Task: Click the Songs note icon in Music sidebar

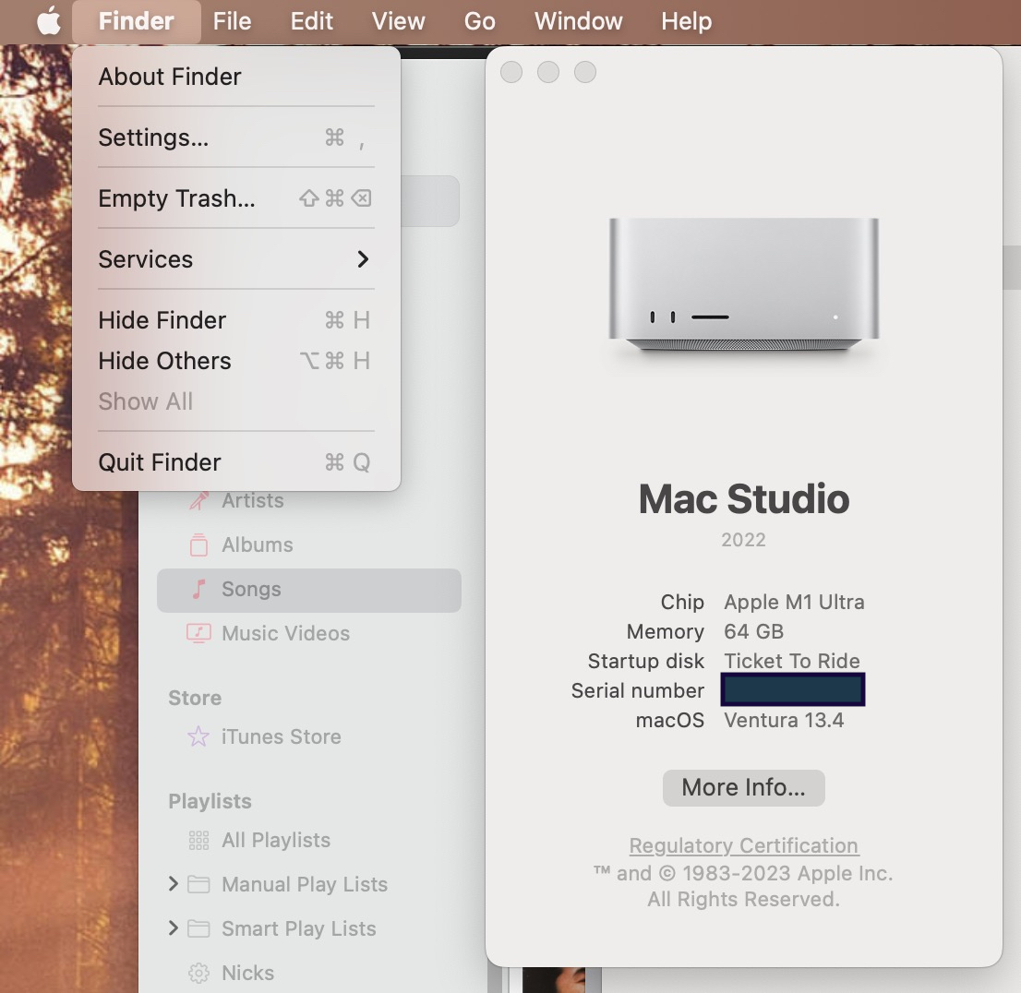Action: [x=198, y=590]
